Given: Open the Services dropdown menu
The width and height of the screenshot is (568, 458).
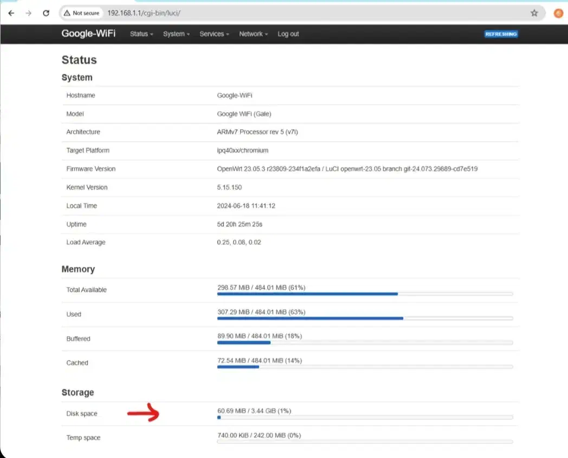Looking at the screenshot, I should (x=214, y=34).
